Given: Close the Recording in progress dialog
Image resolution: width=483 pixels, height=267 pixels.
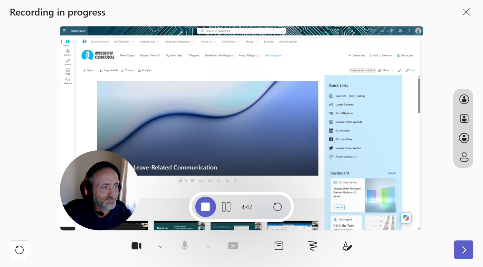Looking at the screenshot, I should point(466,12).
